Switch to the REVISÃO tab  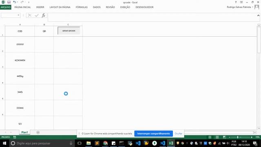(x=111, y=7)
